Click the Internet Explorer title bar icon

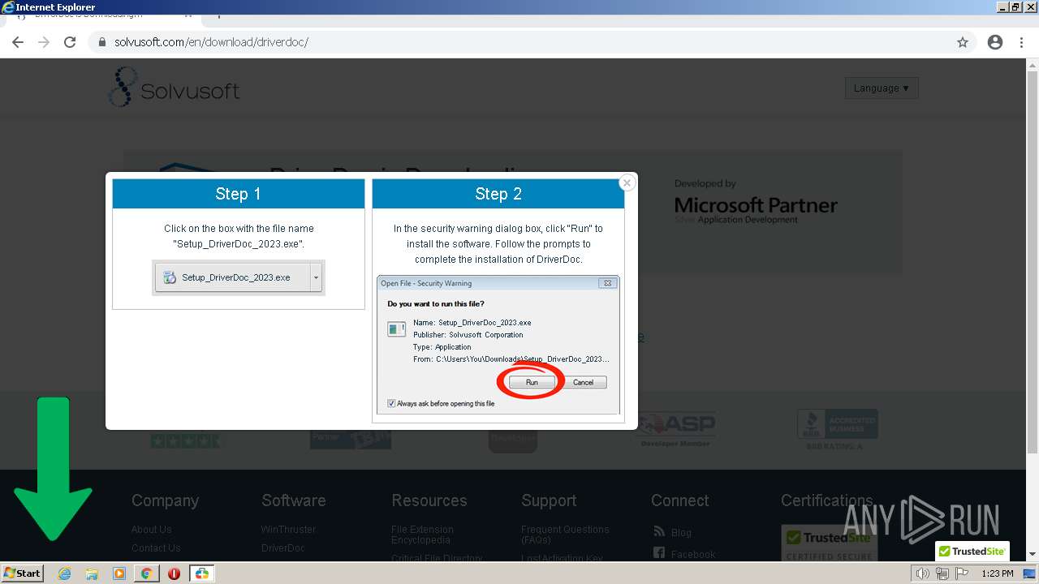tap(8, 7)
